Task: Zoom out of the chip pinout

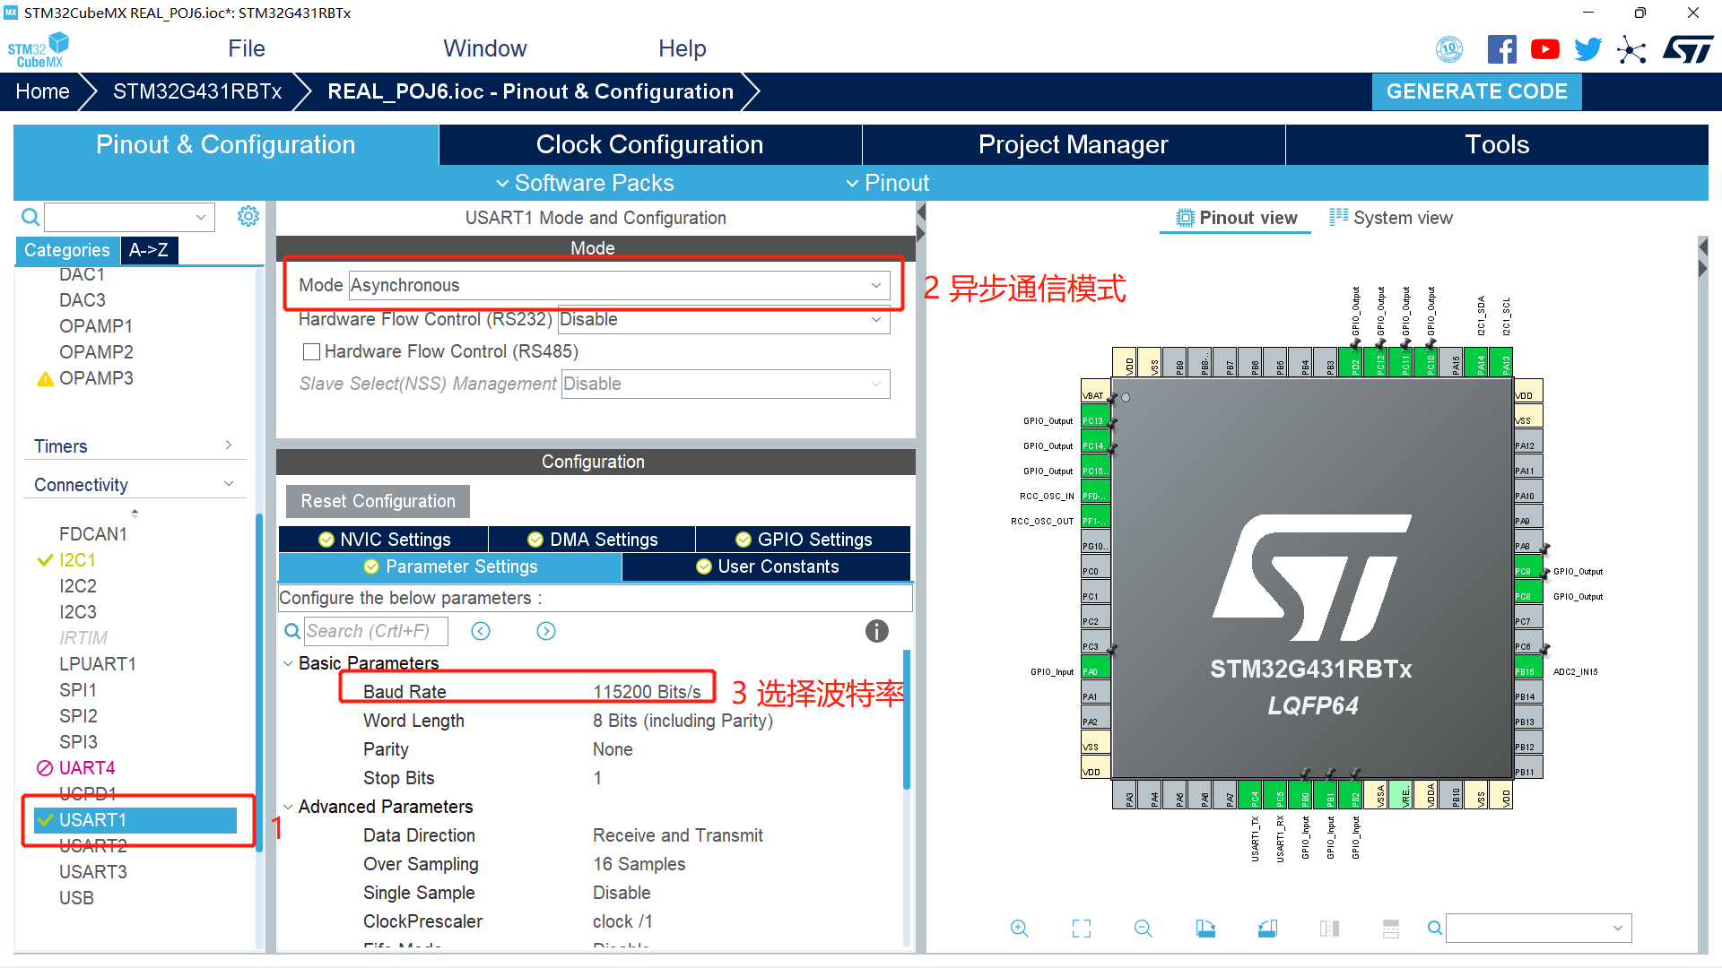Action: pyautogui.click(x=1143, y=929)
